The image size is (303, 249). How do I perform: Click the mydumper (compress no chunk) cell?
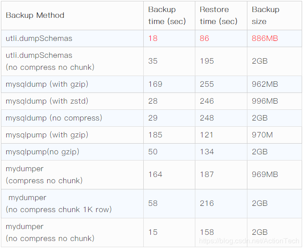tap(44, 175)
